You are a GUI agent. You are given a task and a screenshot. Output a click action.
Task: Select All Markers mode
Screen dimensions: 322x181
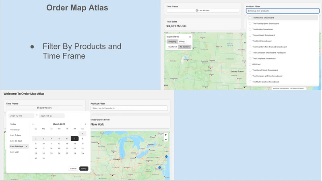pyautogui.click(x=185, y=47)
